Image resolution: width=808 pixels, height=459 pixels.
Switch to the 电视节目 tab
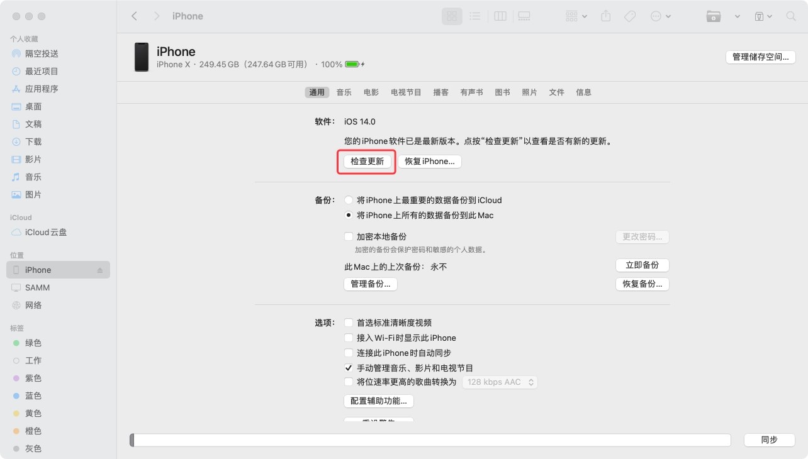pos(406,92)
